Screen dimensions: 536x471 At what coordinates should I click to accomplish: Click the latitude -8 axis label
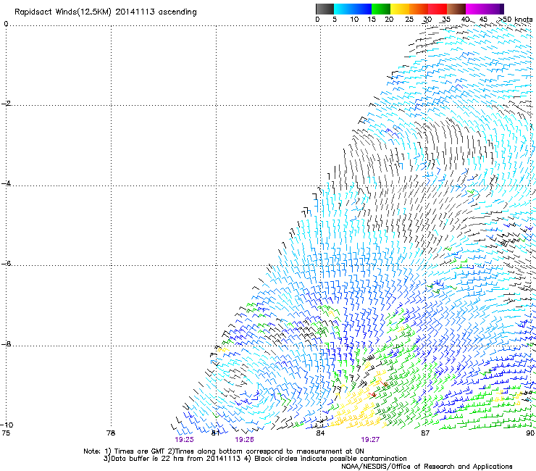click(x=7, y=343)
